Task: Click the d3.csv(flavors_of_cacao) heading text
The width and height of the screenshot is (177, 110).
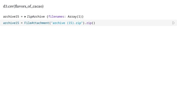Action: pos(23,6)
